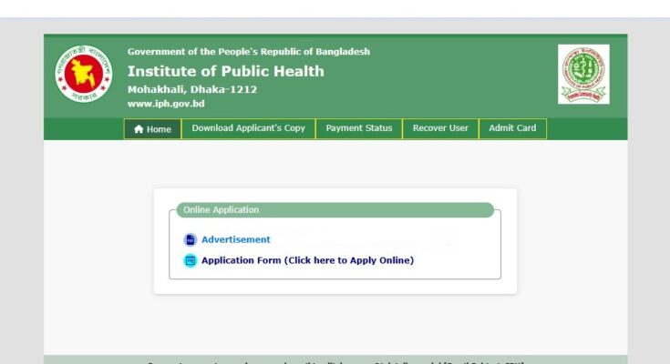Open the Home tab

pyautogui.click(x=153, y=129)
